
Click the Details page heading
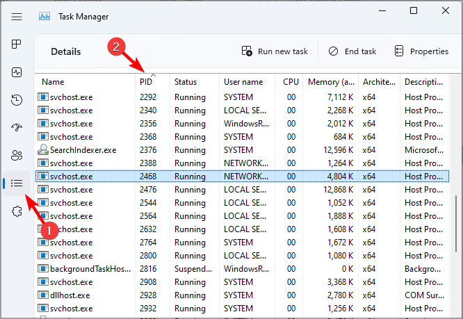pos(66,51)
